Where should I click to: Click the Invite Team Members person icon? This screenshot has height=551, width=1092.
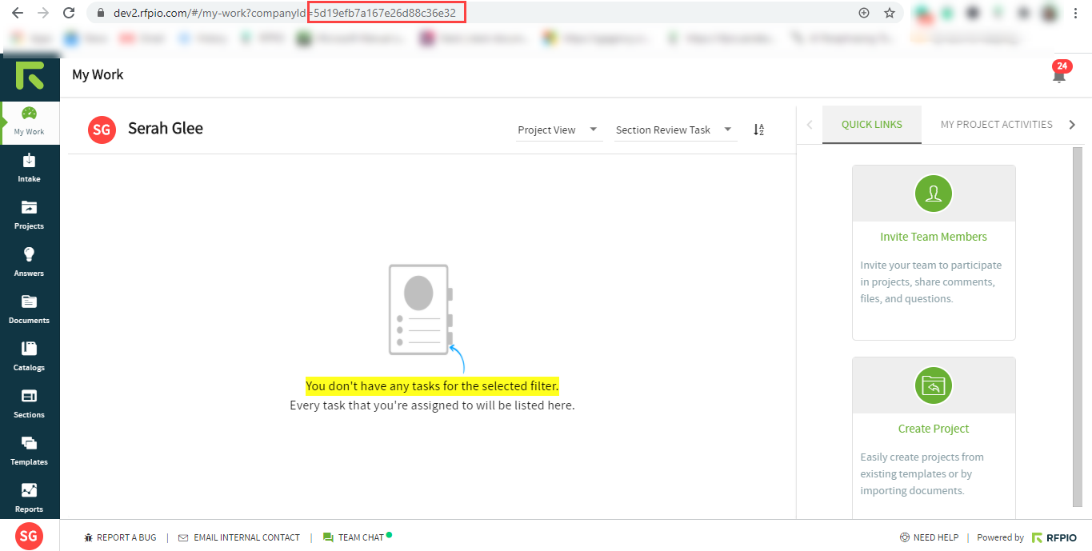(934, 193)
